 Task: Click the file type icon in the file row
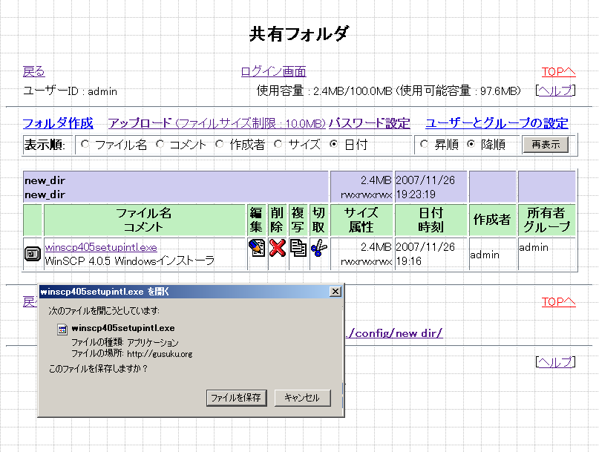pyautogui.click(x=33, y=254)
